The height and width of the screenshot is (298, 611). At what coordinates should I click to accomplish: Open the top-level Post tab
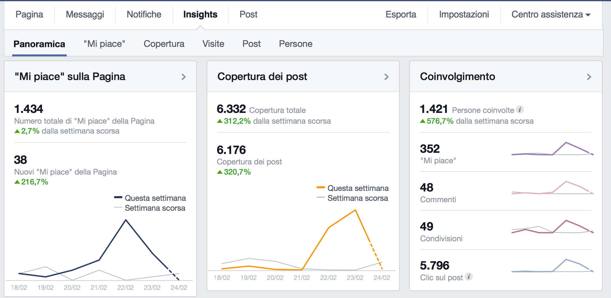pyautogui.click(x=248, y=14)
